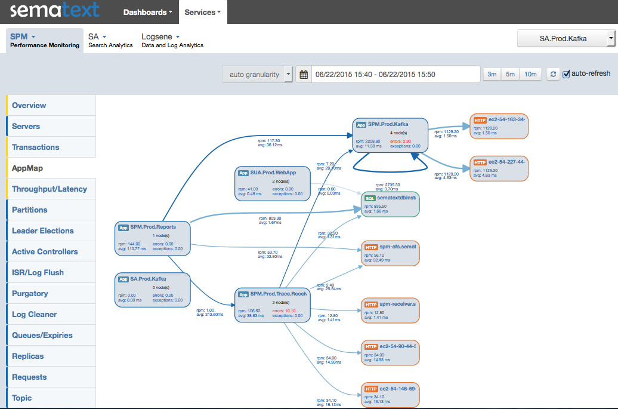Click the date range input field
The image size is (618, 409).
[x=395, y=75]
